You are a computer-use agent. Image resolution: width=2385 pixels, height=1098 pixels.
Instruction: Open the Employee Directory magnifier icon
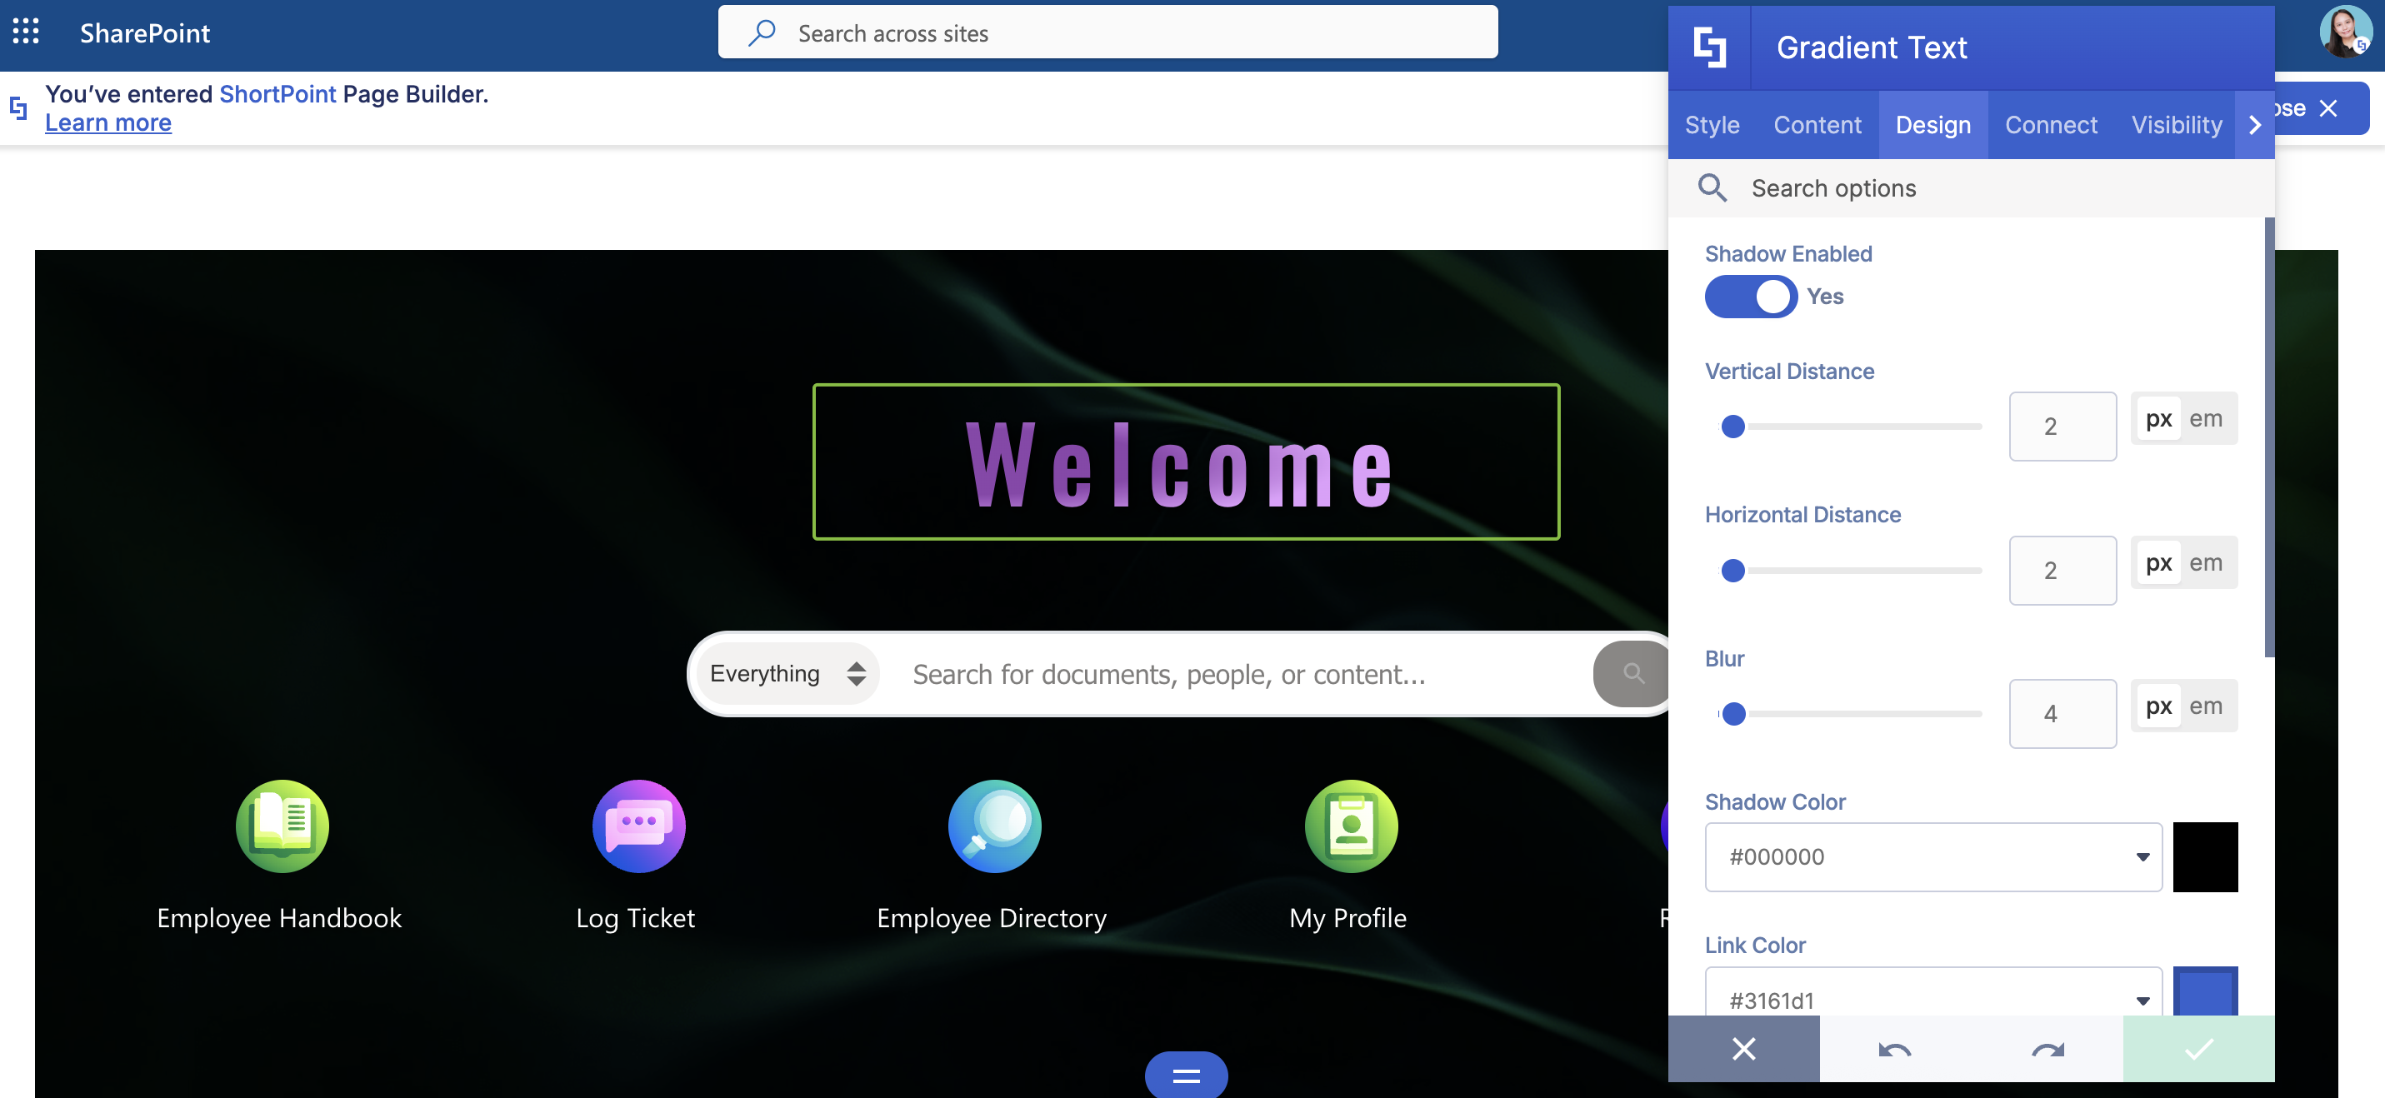coord(994,826)
